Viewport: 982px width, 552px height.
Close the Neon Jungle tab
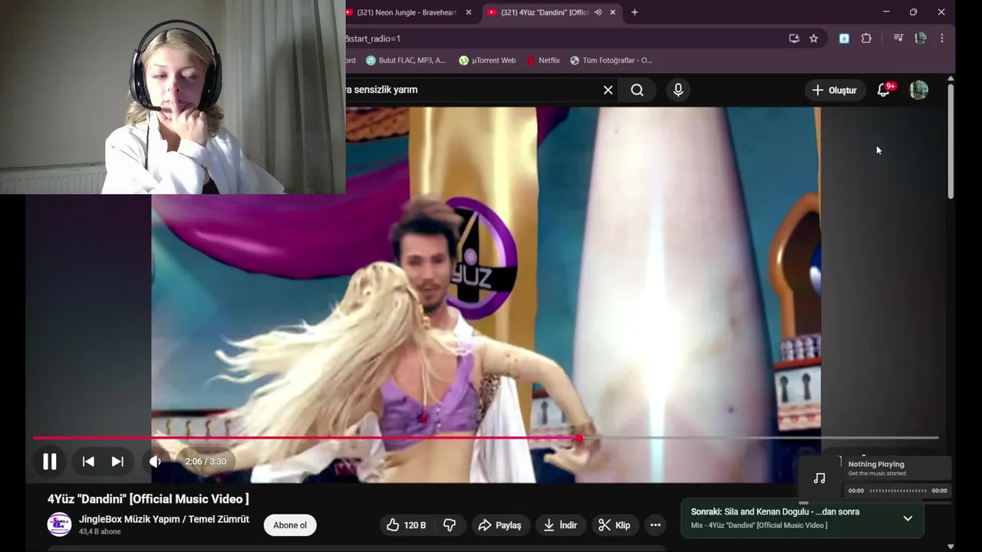click(x=468, y=12)
